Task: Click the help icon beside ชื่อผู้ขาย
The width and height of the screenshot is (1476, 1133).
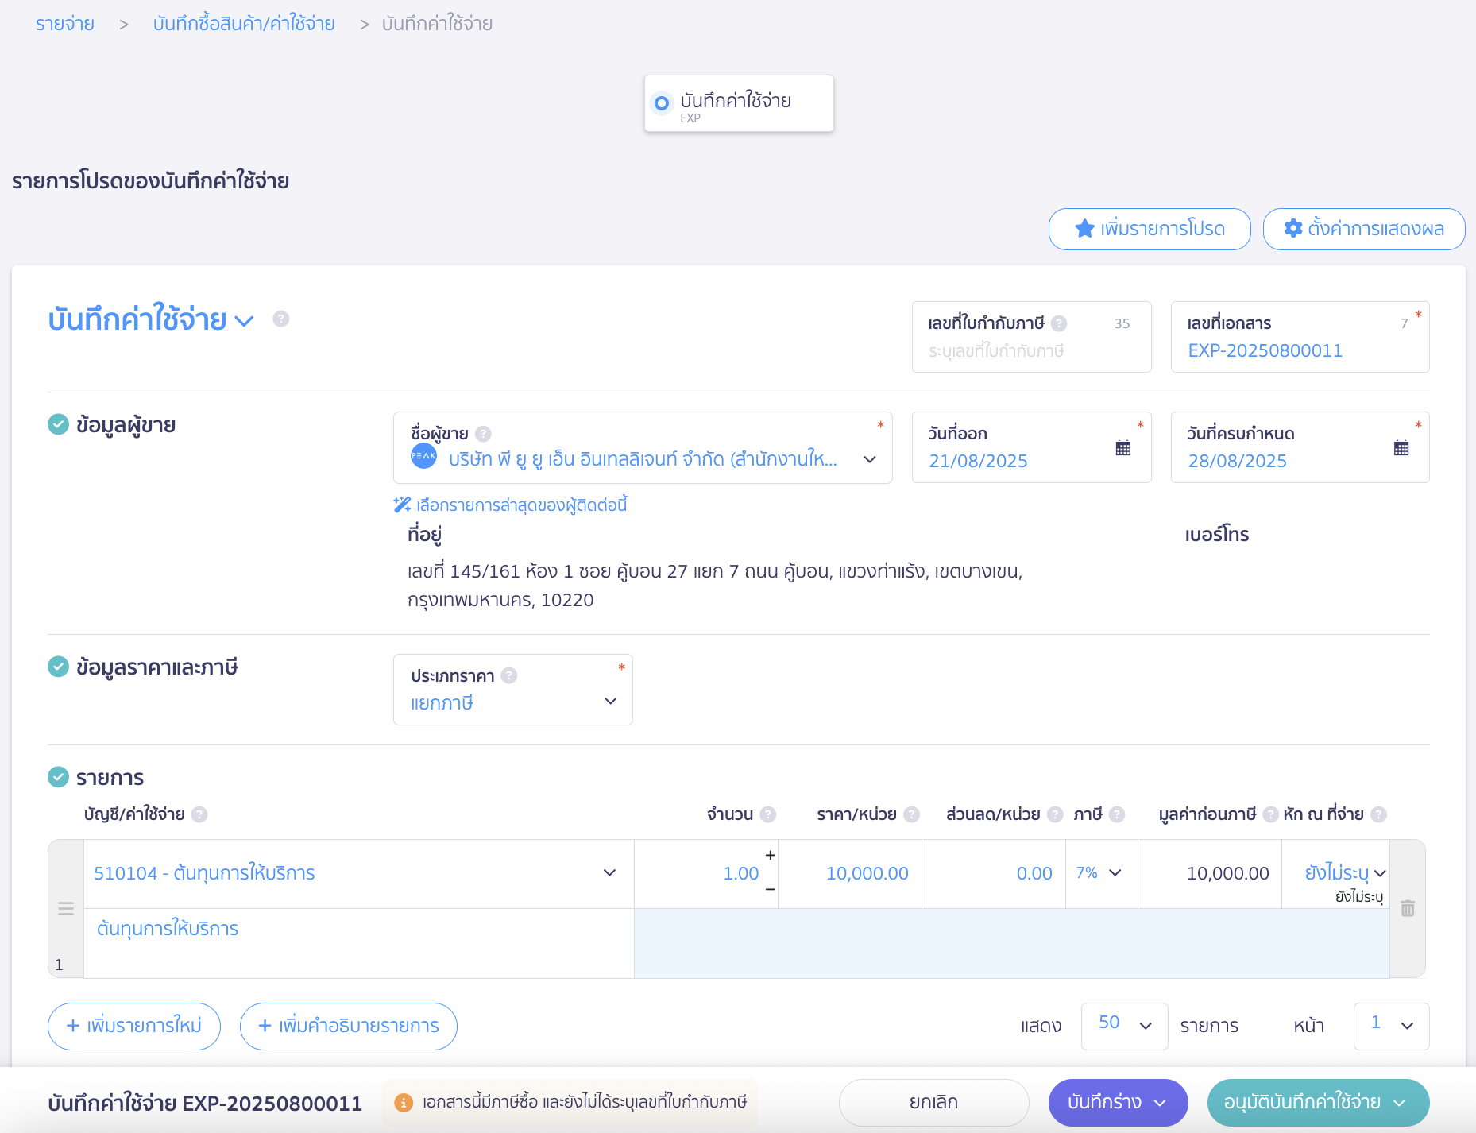Action: (x=483, y=434)
